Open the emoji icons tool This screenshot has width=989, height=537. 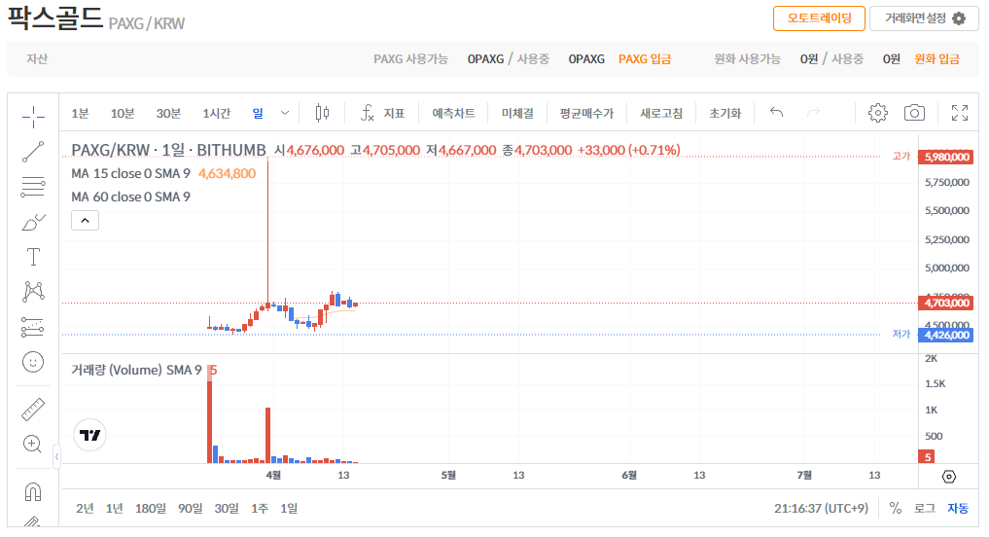[x=33, y=362]
